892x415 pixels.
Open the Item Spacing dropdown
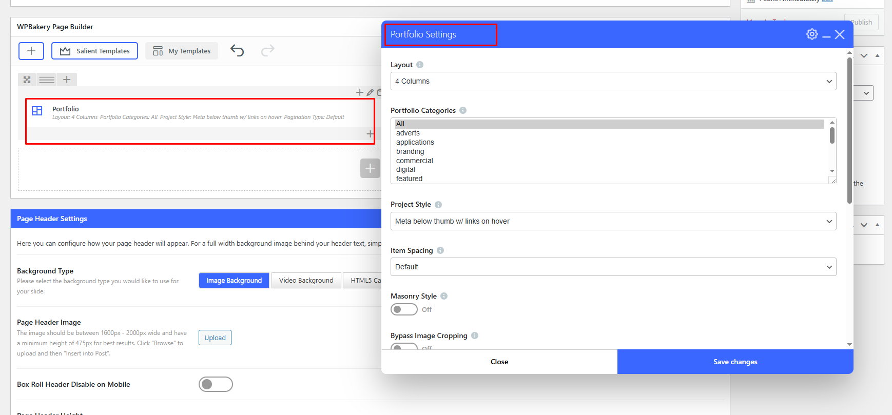coord(613,267)
